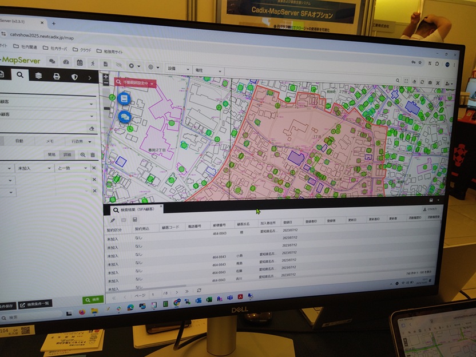476x357 pixels.
Task: Toggle the 簡易 simple search mode
Action: click(x=51, y=154)
